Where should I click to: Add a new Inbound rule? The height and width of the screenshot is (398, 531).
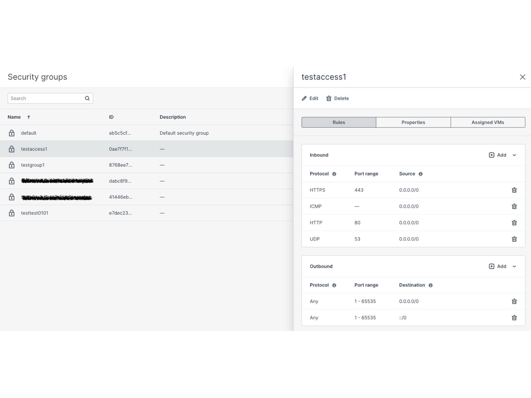click(498, 155)
